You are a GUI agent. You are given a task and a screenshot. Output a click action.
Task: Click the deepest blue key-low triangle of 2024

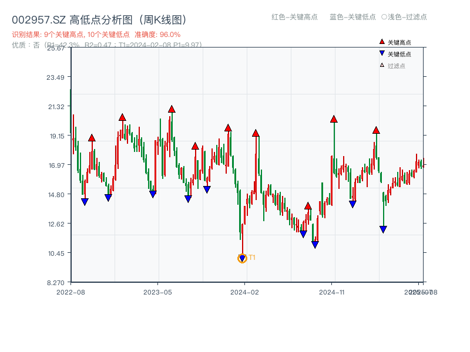(315, 244)
